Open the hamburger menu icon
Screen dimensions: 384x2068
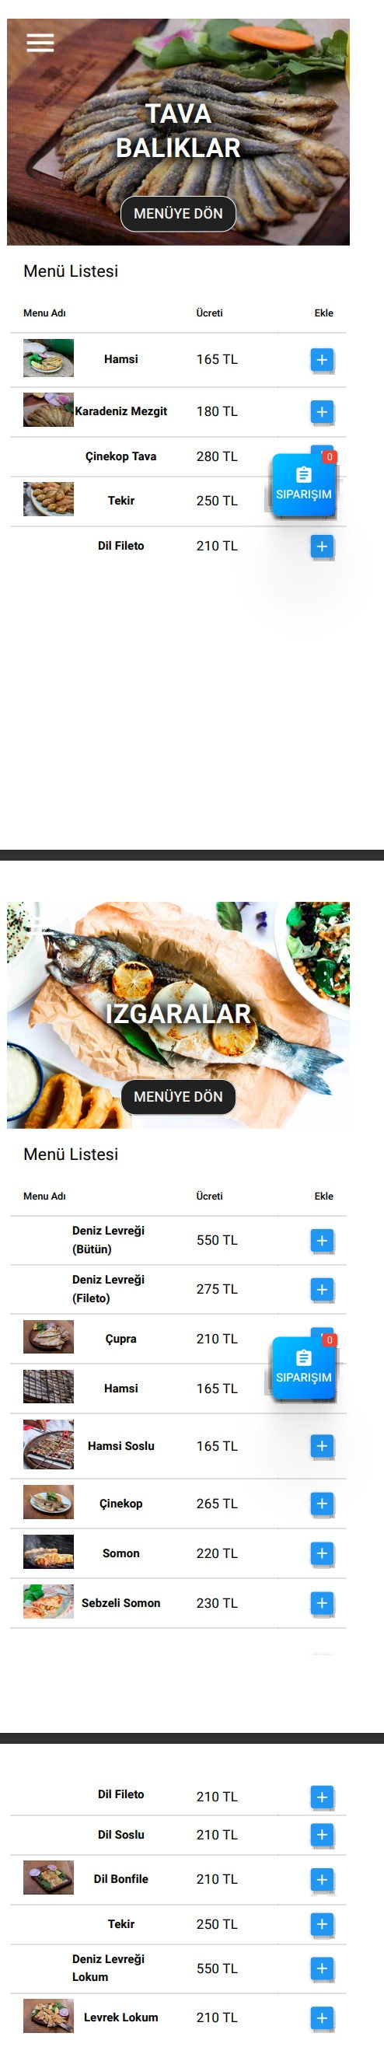tap(40, 43)
